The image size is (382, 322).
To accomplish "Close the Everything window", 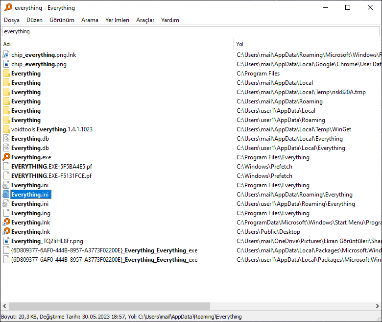I will [370, 7].
